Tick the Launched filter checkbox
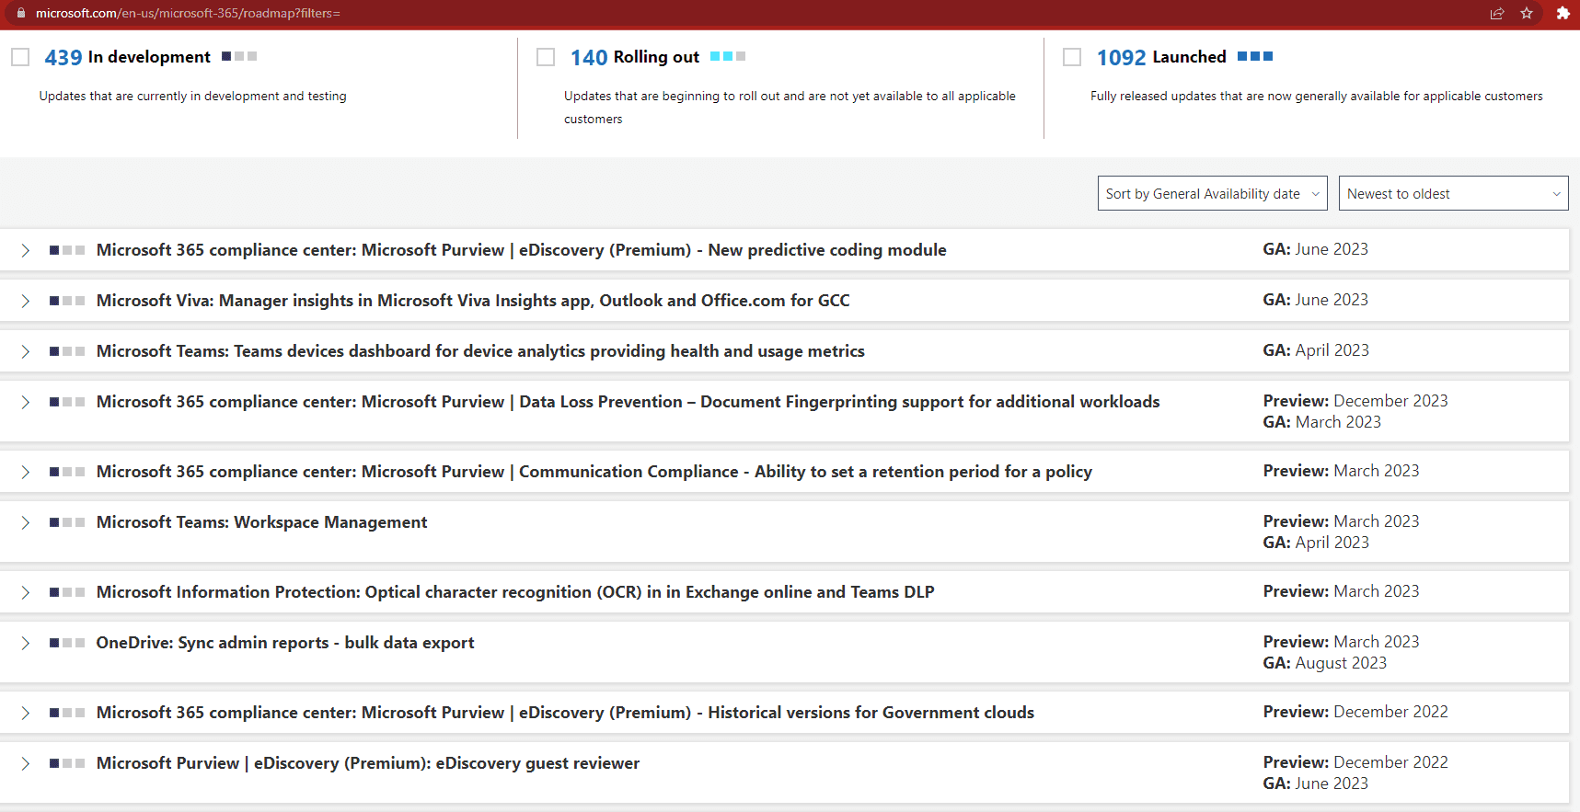Image resolution: width=1580 pixels, height=812 pixels. tap(1072, 57)
